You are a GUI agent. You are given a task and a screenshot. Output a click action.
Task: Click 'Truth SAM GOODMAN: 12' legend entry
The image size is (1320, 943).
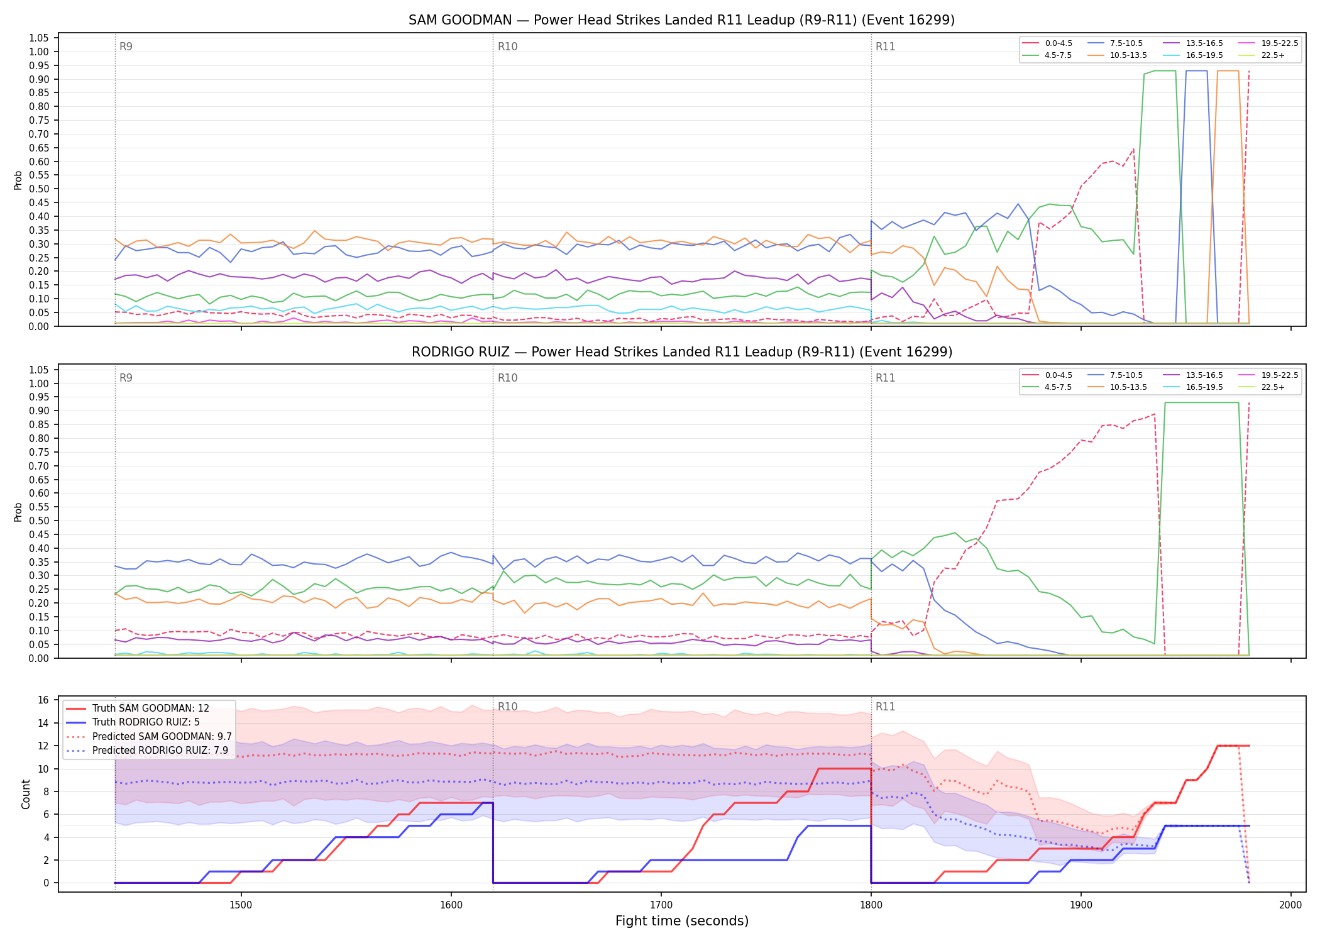pyautogui.click(x=150, y=709)
